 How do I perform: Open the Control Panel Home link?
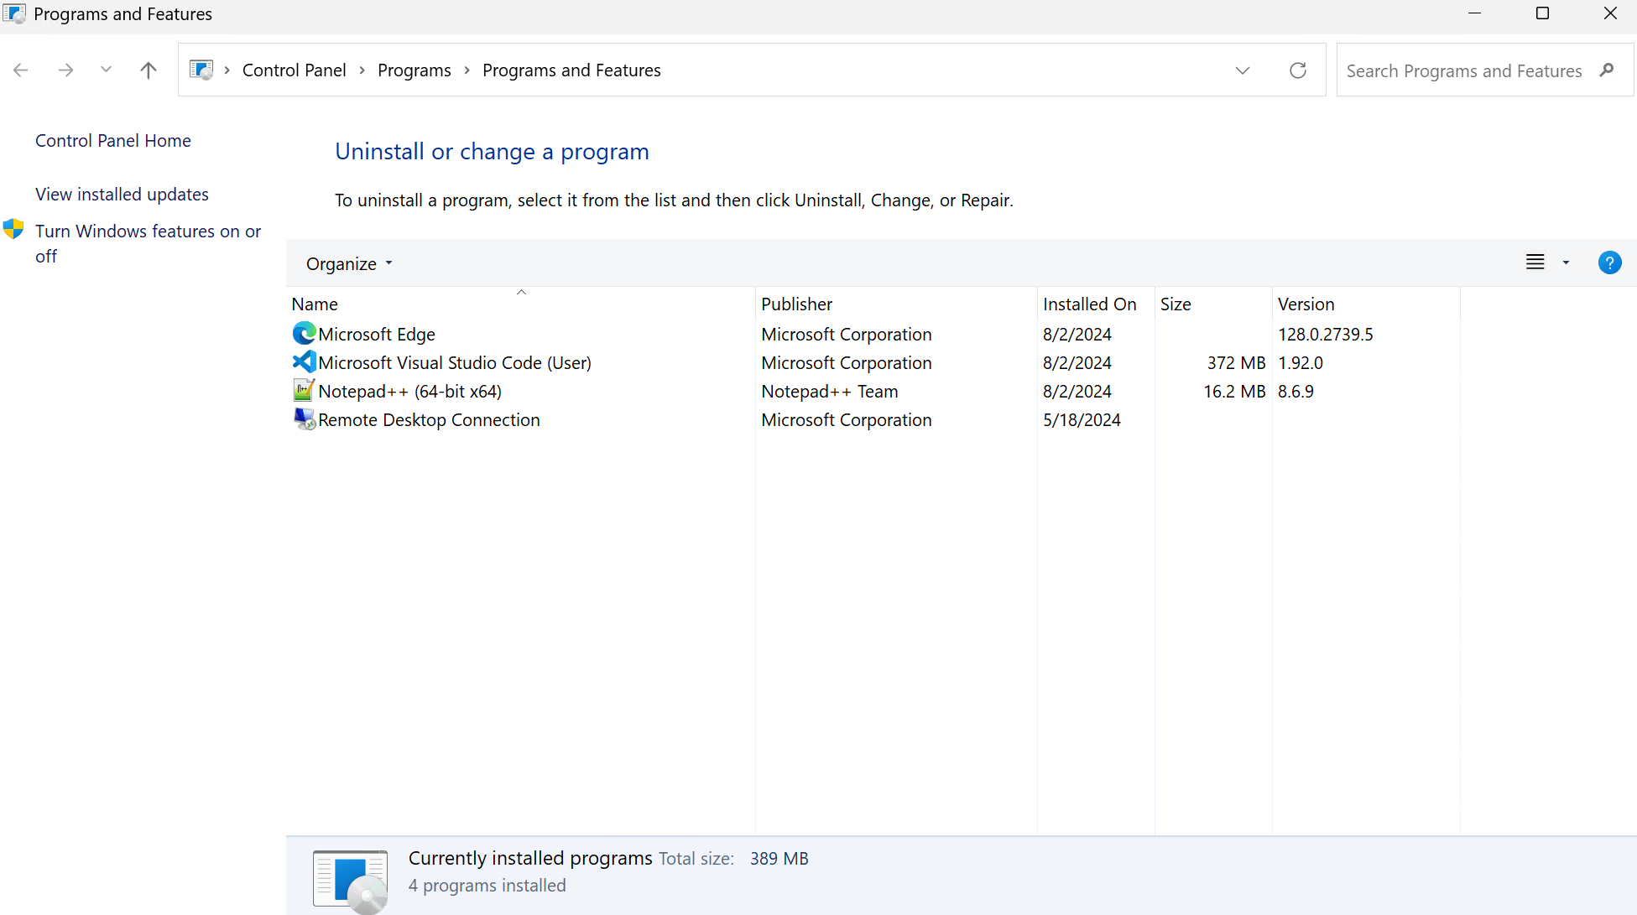point(113,141)
